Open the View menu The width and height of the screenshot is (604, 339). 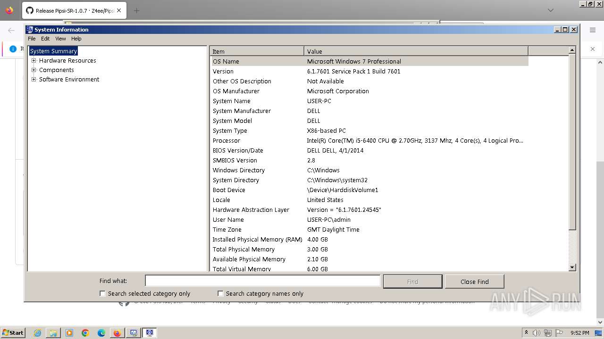[x=60, y=39]
